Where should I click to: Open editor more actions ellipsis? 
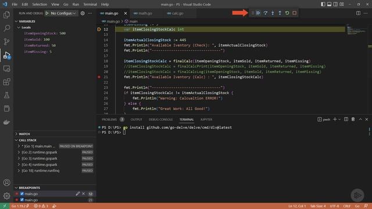point(366,13)
